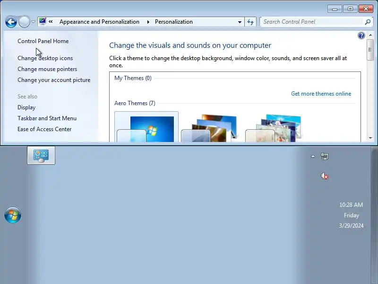Open the Windows Start orb
The width and height of the screenshot is (378, 284).
pyautogui.click(x=13, y=215)
